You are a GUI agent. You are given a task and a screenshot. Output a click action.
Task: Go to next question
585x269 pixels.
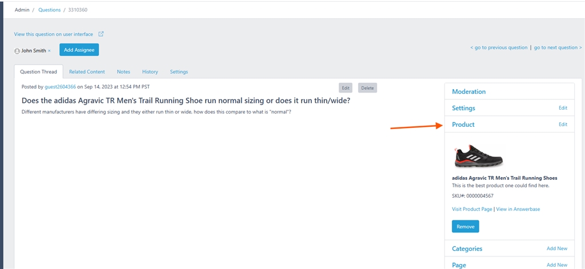tap(558, 47)
